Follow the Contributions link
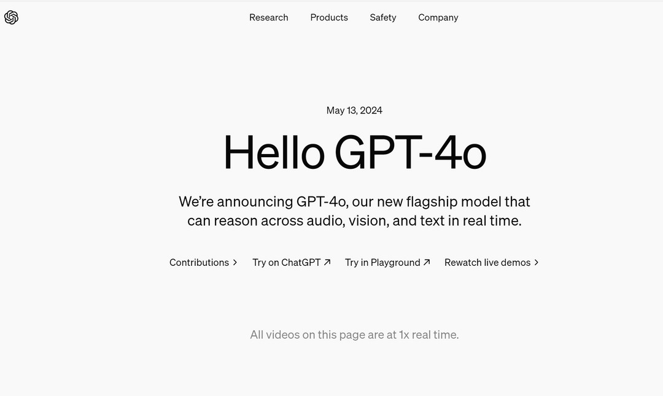 (x=203, y=262)
